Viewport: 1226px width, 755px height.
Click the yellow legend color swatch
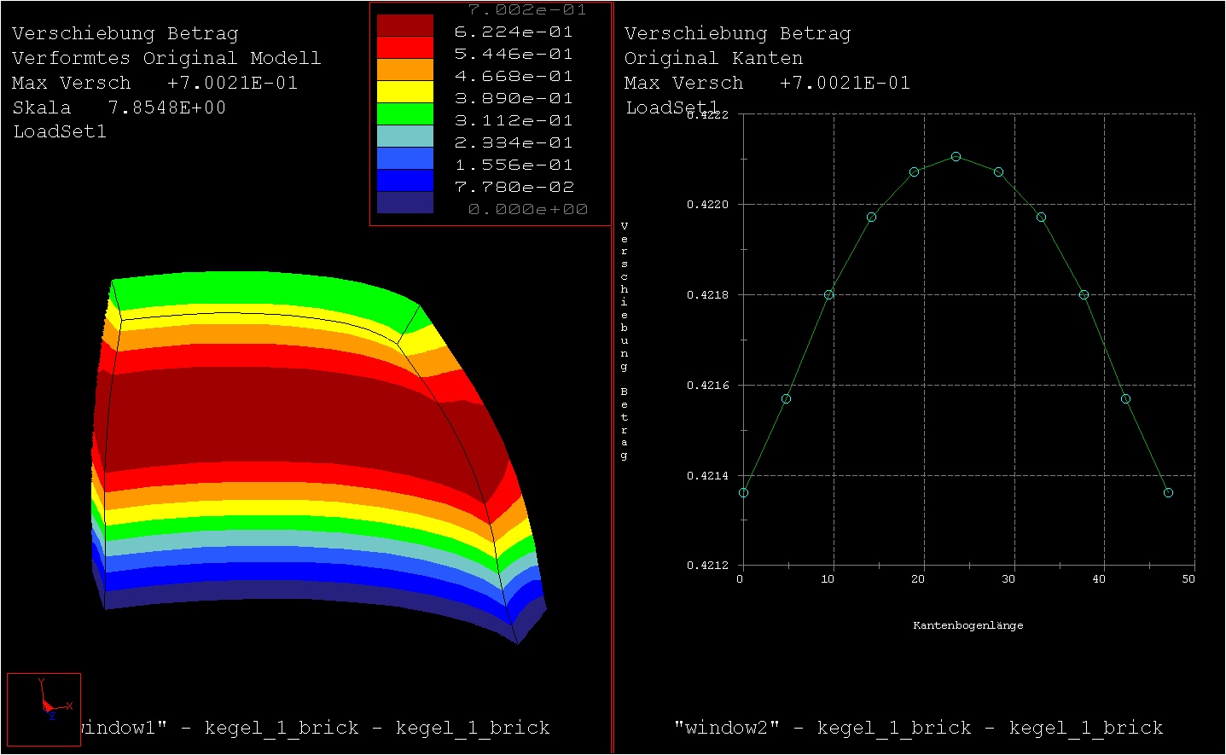click(405, 92)
